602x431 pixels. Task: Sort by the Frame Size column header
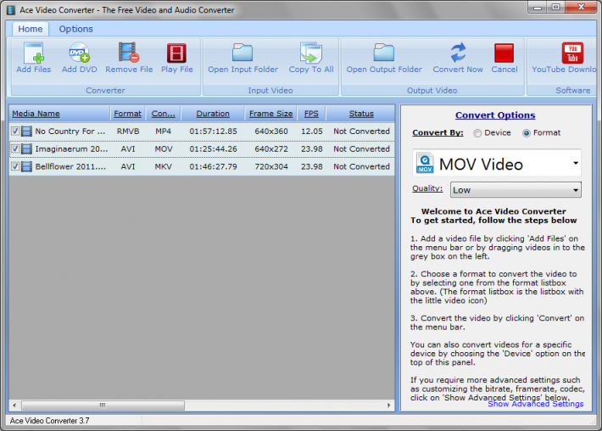[x=270, y=114]
